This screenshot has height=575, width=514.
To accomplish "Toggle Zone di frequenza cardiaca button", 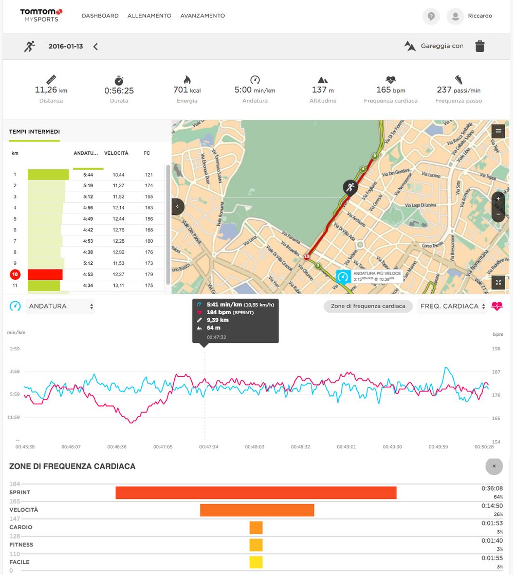I will pyautogui.click(x=368, y=306).
